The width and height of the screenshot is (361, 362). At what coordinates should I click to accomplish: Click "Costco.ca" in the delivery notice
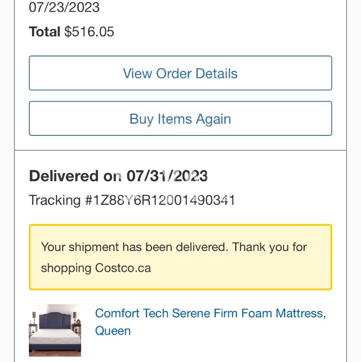click(123, 268)
